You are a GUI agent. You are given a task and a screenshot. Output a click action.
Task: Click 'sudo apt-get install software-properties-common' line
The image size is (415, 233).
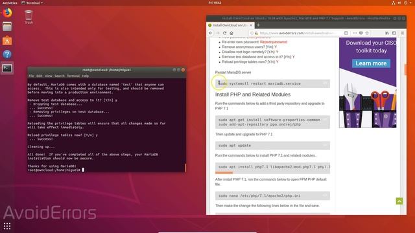click(269, 120)
